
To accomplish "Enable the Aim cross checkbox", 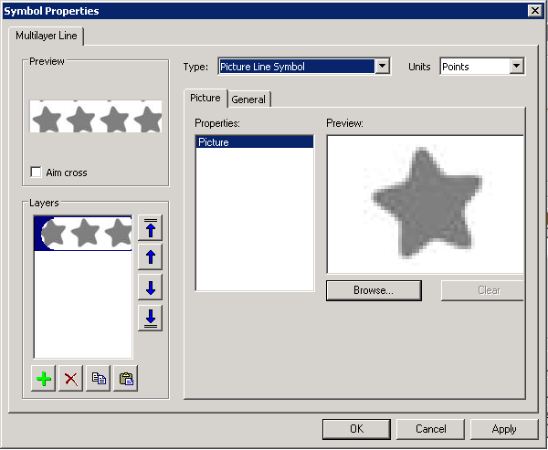I will (36, 173).
